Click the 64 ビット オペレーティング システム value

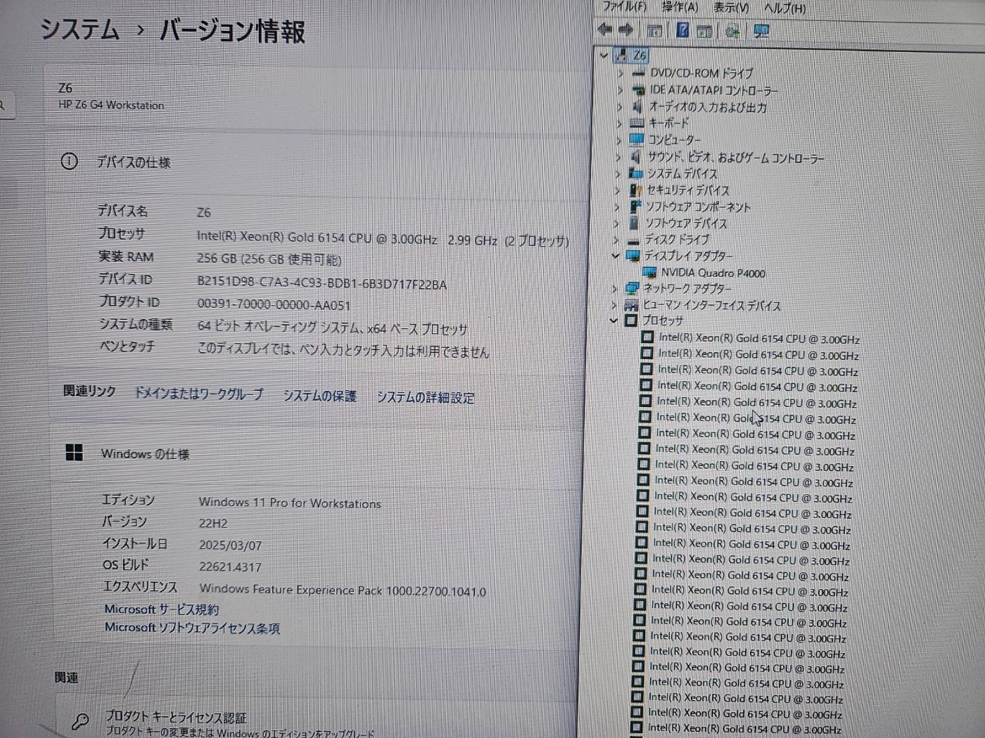(332, 328)
